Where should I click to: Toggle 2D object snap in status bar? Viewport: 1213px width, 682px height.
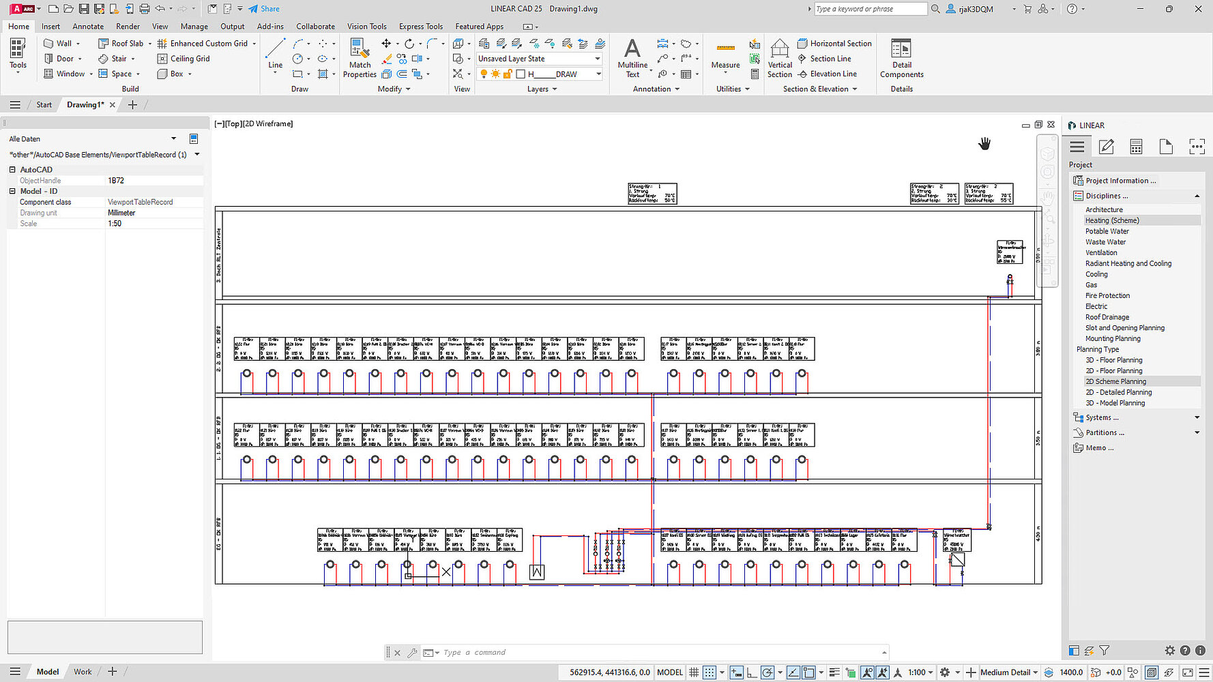808,672
